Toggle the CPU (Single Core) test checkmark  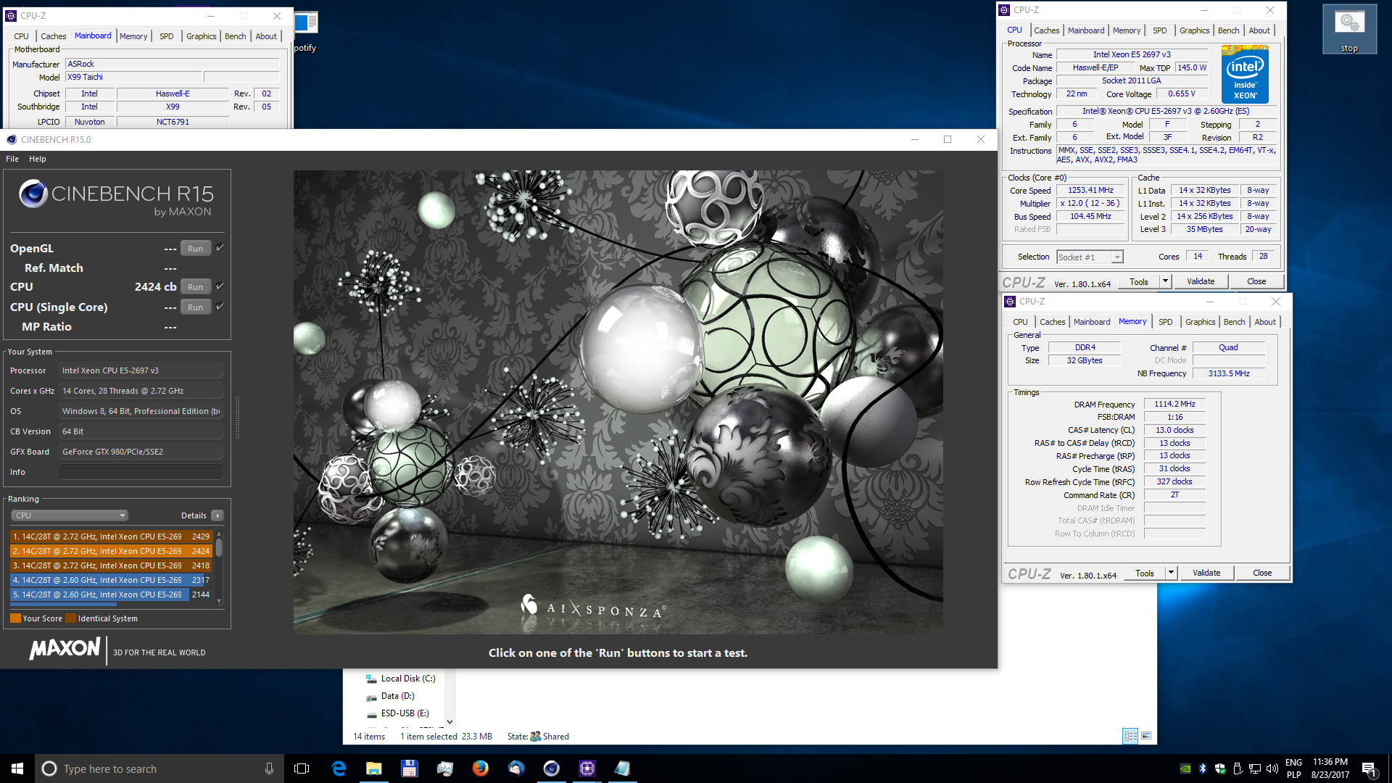coord(220,307)
